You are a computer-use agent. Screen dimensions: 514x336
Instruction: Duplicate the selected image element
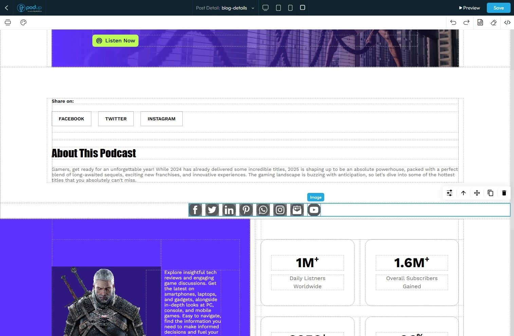pos(491,193)
